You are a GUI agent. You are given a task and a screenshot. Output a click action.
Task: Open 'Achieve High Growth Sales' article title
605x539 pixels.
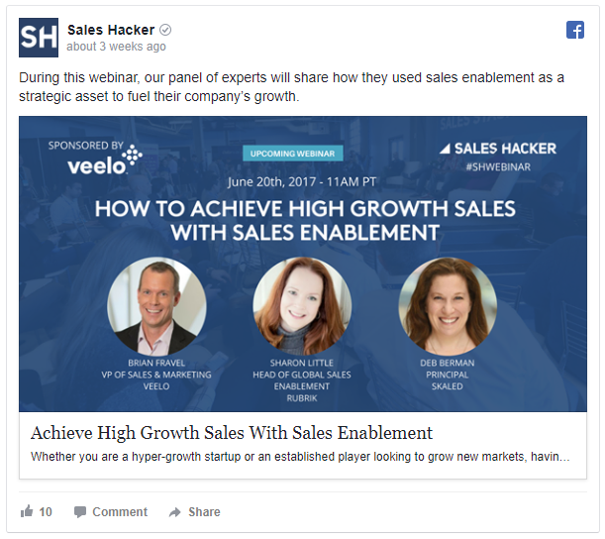[x=232, y=433]
